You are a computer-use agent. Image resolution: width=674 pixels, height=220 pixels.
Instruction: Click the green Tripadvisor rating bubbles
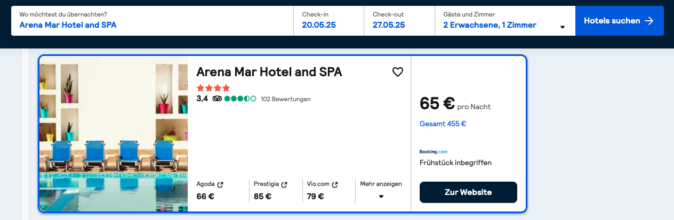pos(240,99)
